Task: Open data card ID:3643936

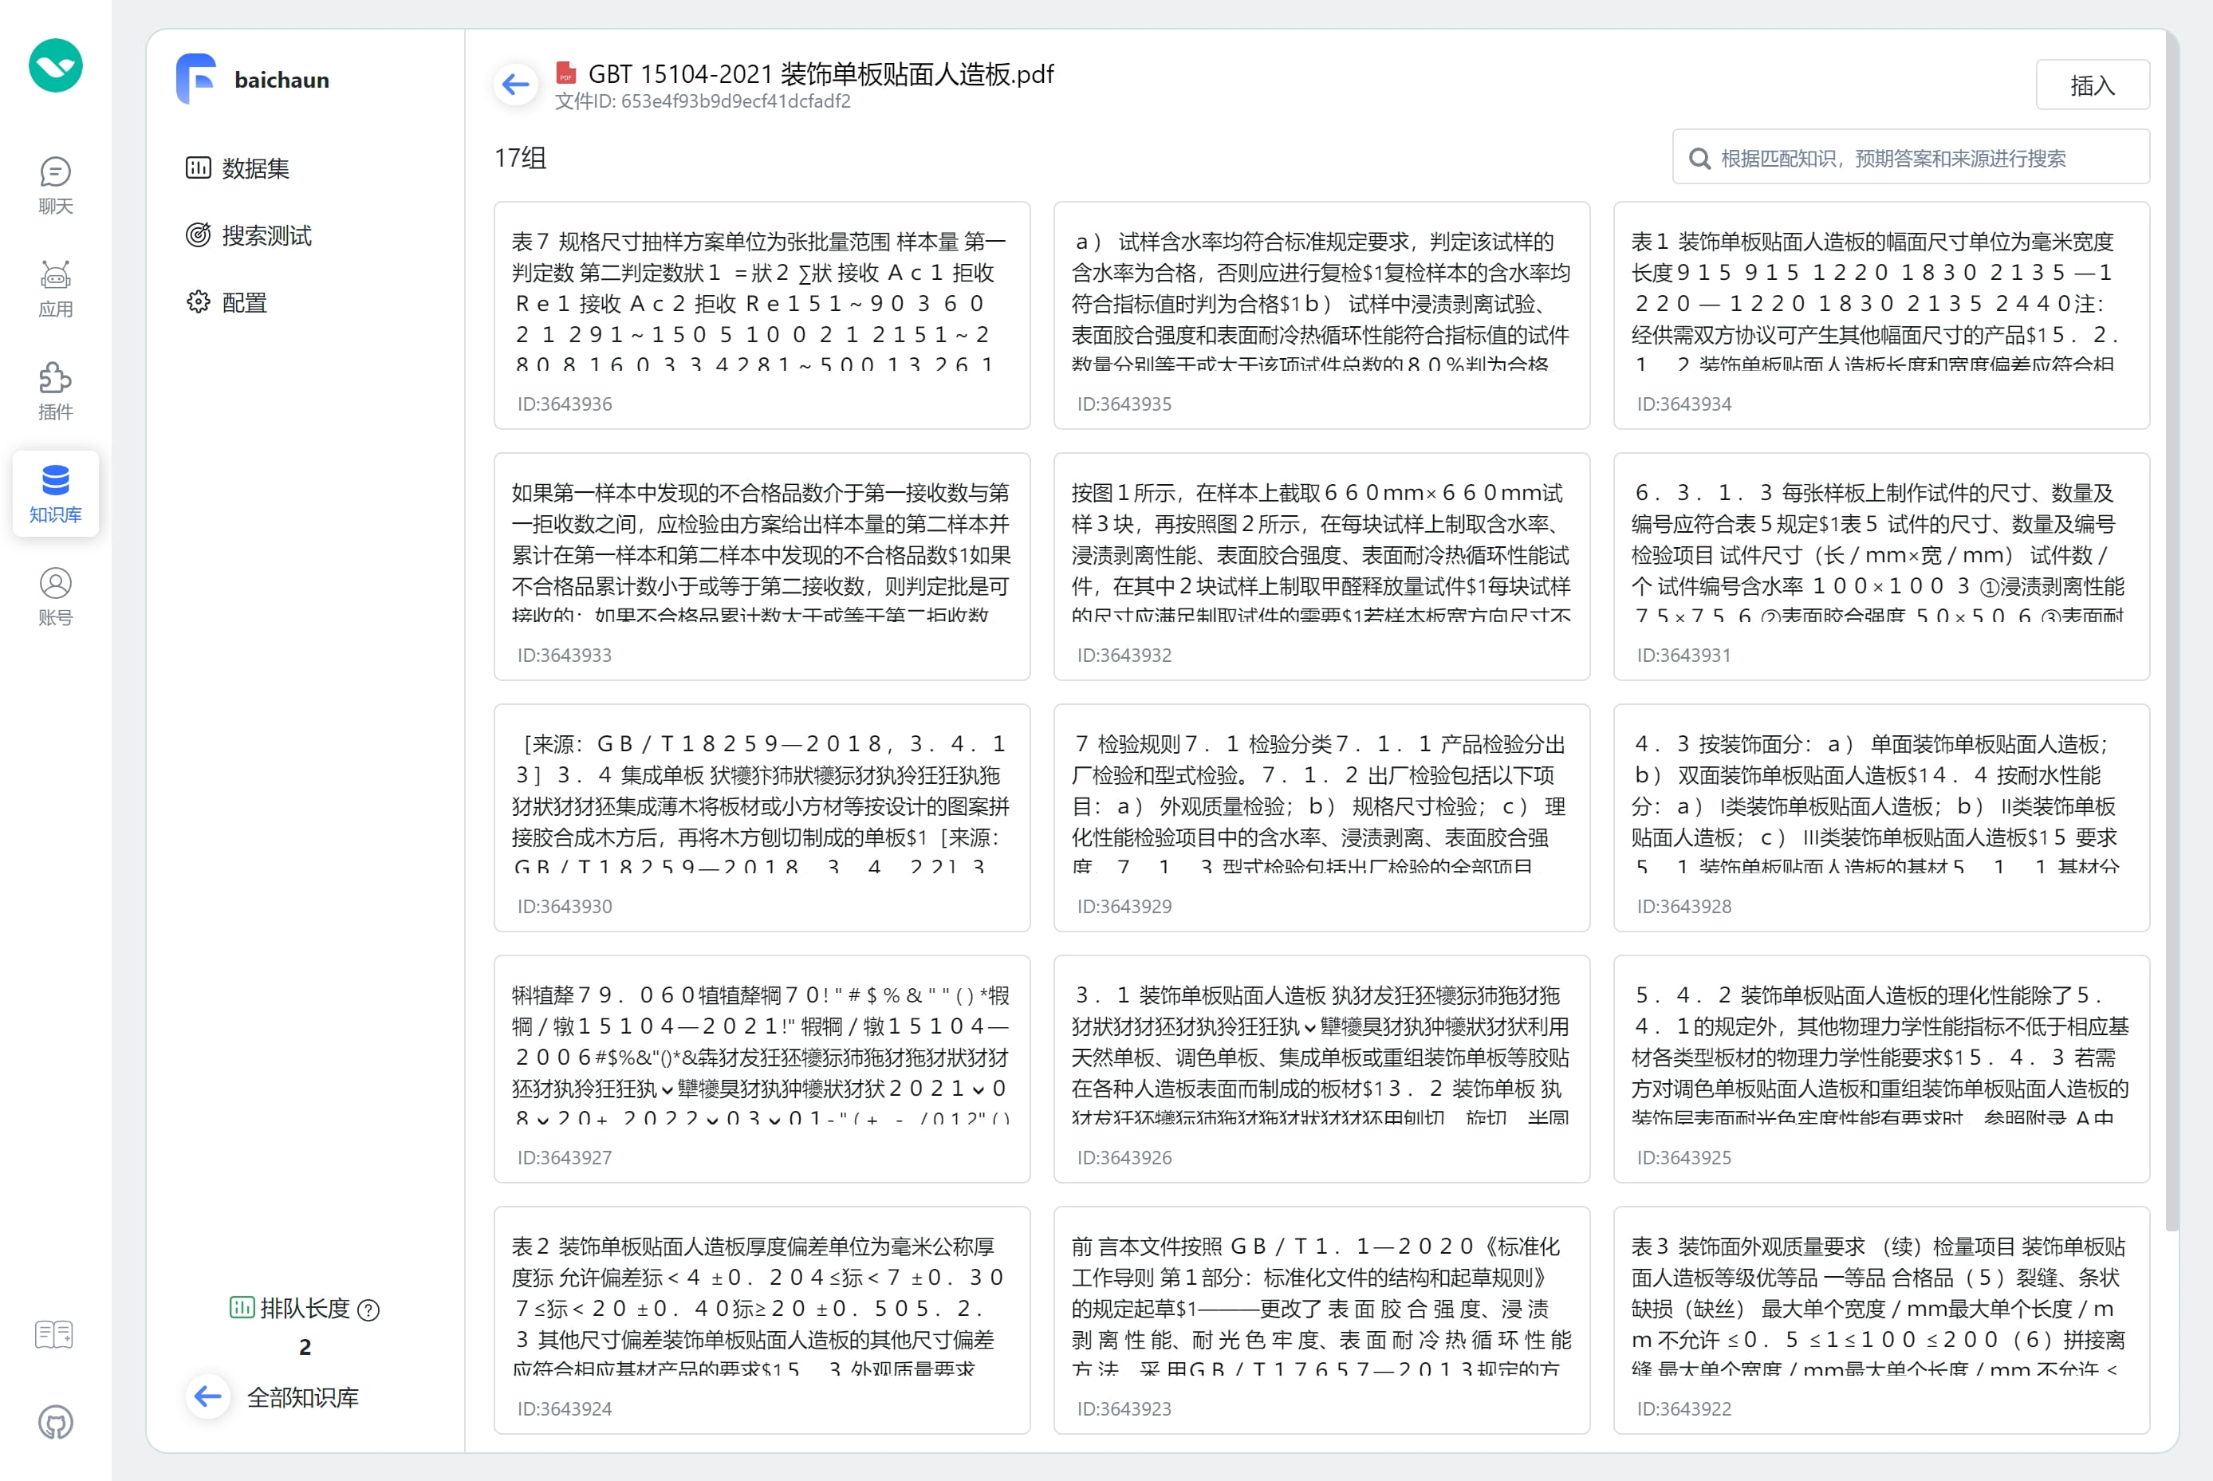Action: pyautogui.click(x=762, y=314)
